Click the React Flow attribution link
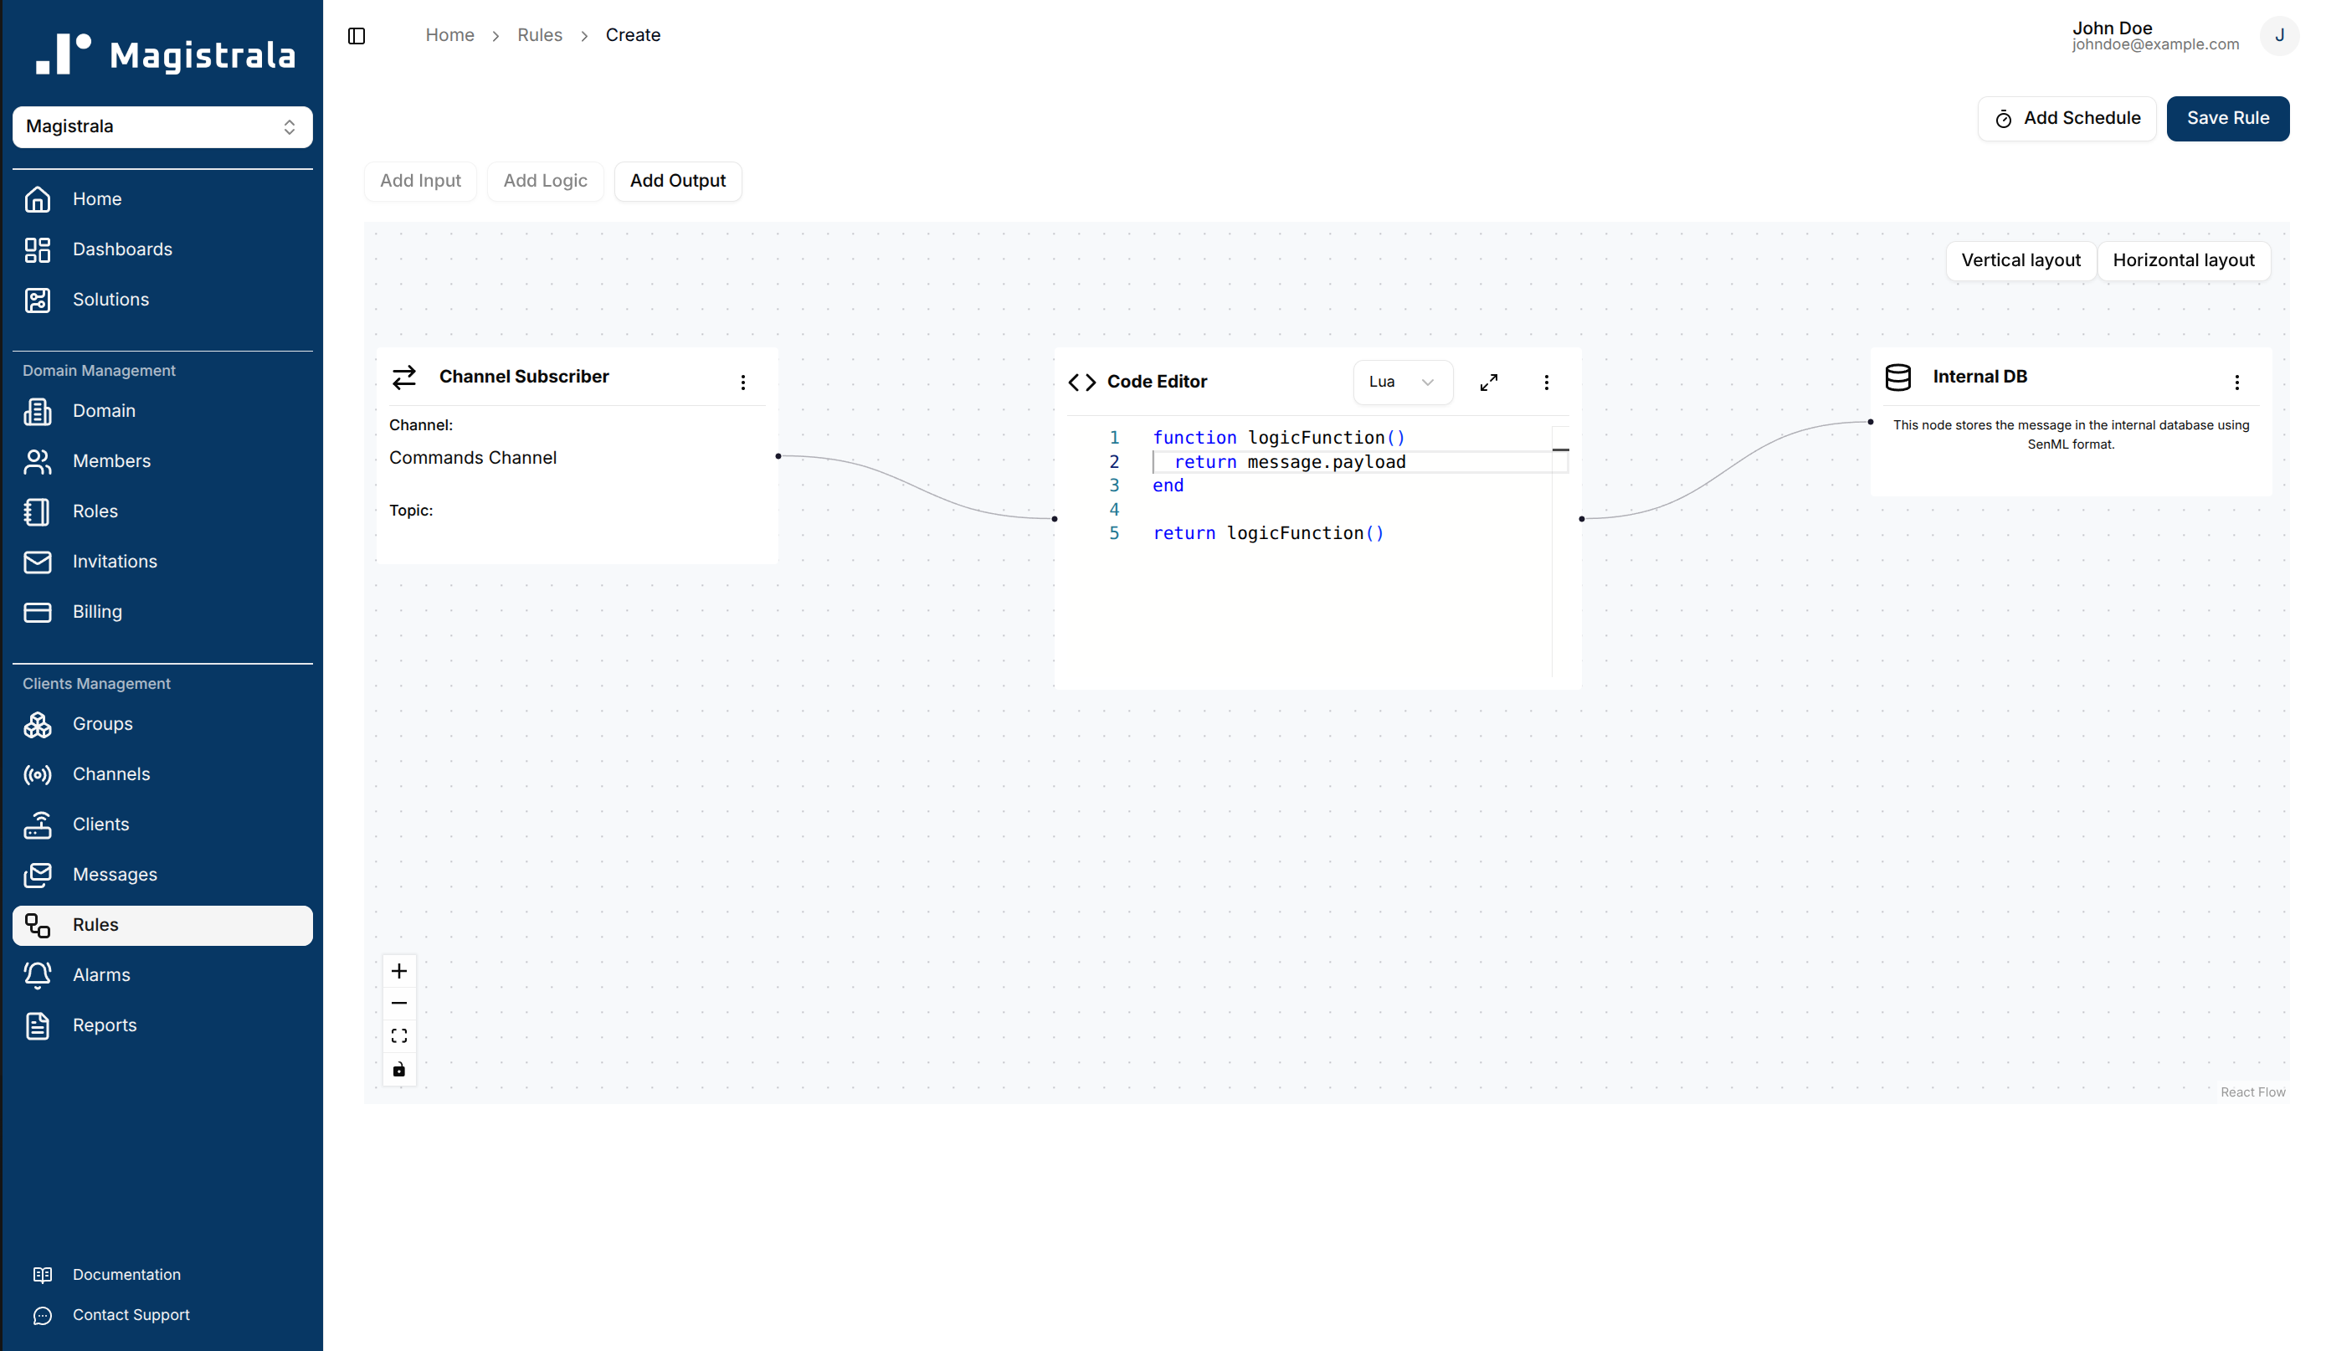2326x1351 pixels. [x=2253, y=1092]
